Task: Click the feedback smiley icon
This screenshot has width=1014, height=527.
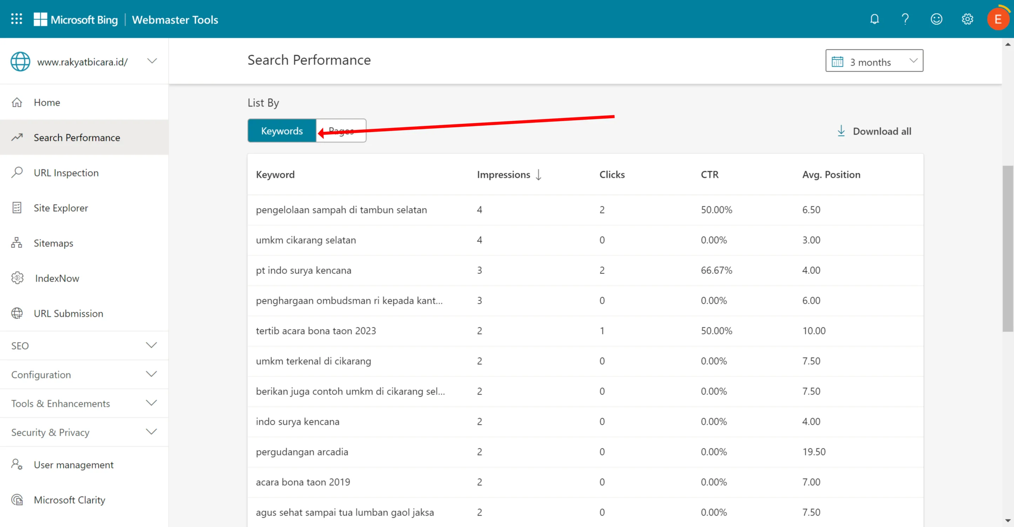Action: point(936,19)
